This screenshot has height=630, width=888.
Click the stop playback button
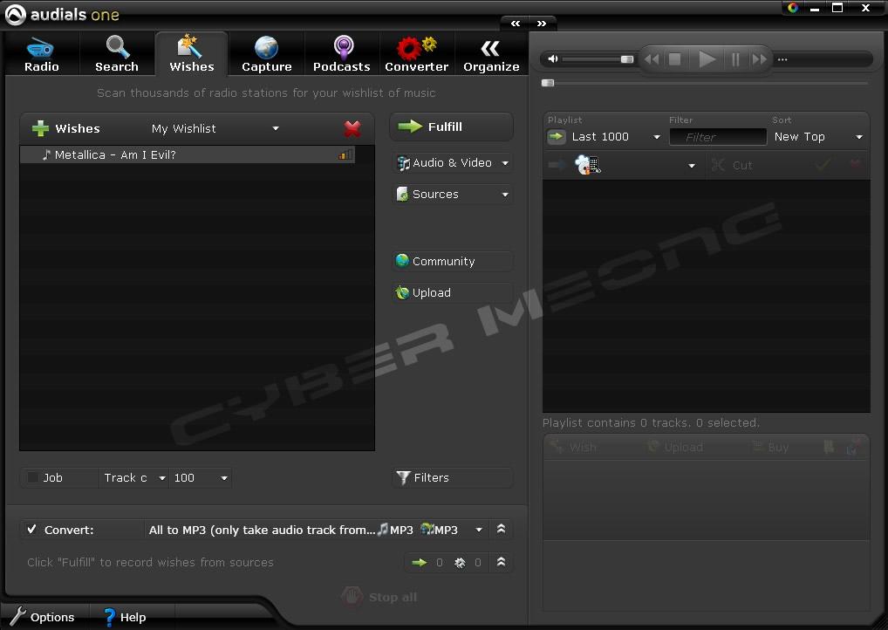[674, 59]
